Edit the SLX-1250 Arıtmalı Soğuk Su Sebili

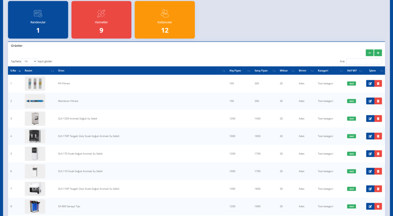(370, 119)
